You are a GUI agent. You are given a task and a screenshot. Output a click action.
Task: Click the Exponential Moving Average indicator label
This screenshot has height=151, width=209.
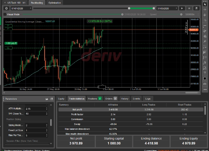click(25, 22)
